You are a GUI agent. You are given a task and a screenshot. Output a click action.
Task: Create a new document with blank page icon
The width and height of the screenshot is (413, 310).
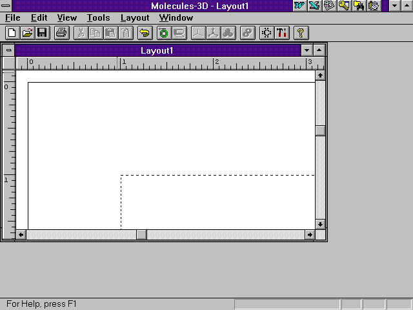pyautogui.click(x=12, y=33)
